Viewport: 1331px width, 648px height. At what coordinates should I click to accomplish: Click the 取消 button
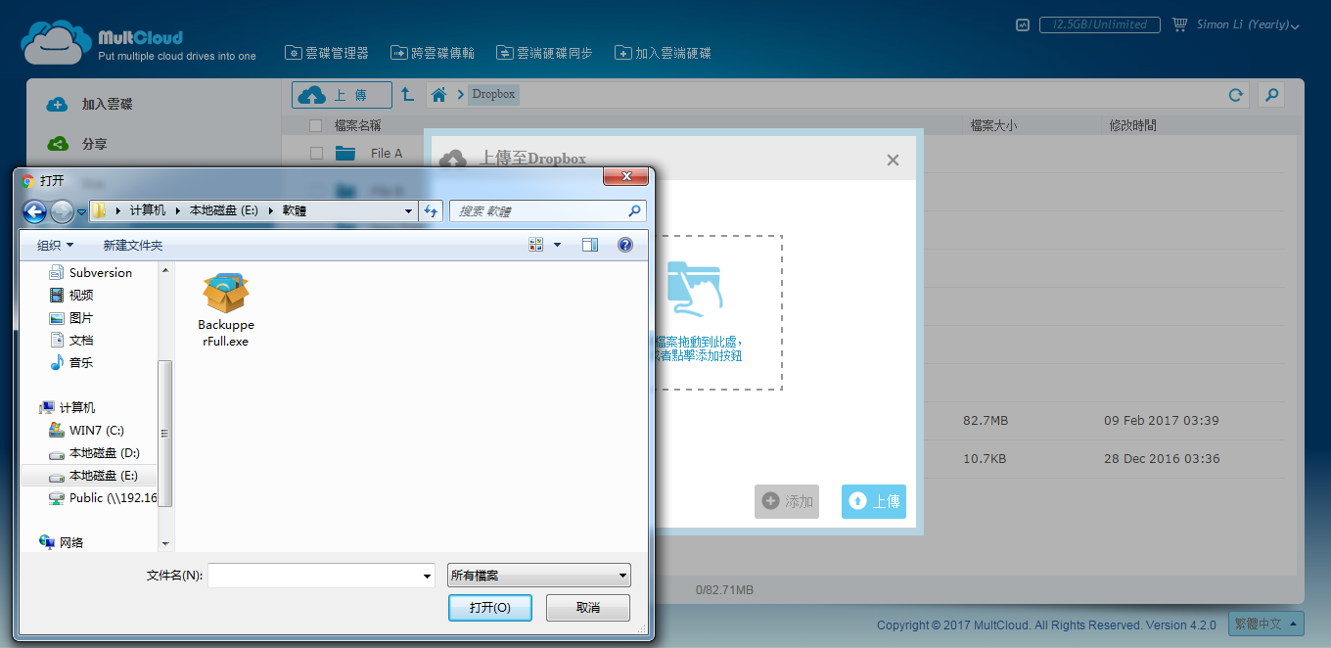pos(588,607)
